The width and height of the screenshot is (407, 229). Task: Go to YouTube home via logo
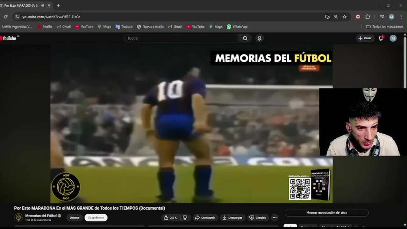tap(9, 38)
